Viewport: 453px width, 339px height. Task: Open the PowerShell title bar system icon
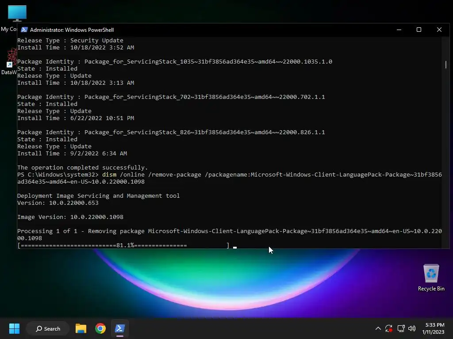point(24,30)
